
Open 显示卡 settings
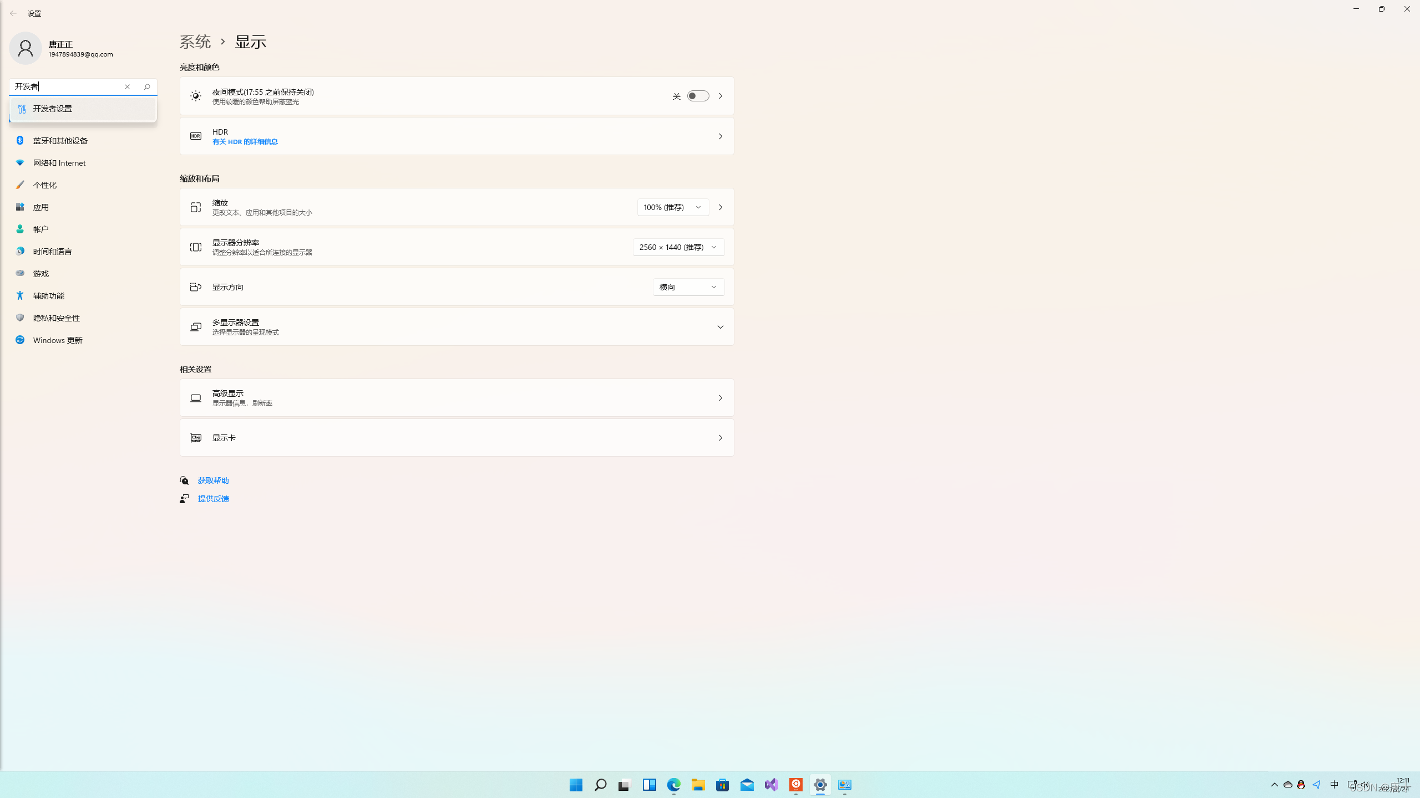(x=457, y=438)
